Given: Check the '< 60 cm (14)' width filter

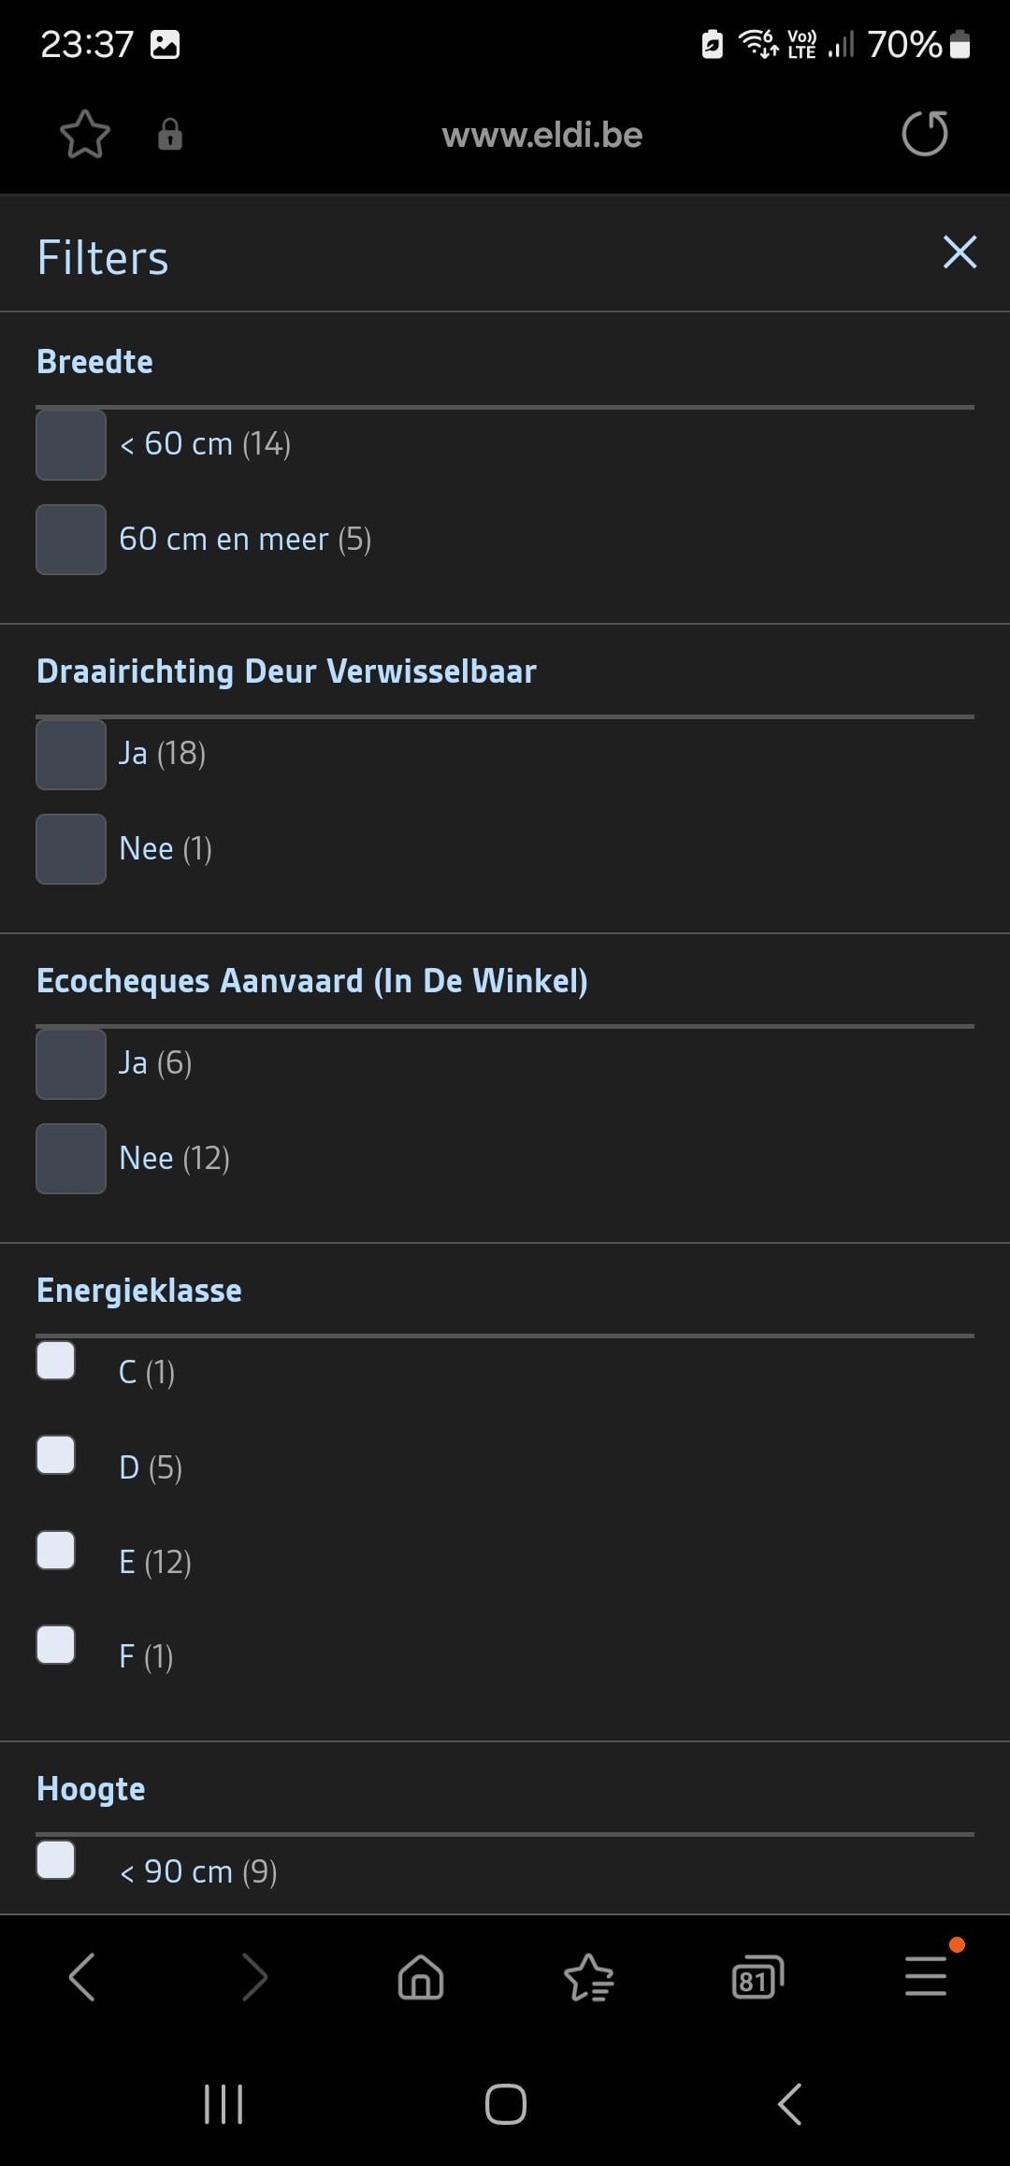Looking at the screenshot, I should pos(71,445).
